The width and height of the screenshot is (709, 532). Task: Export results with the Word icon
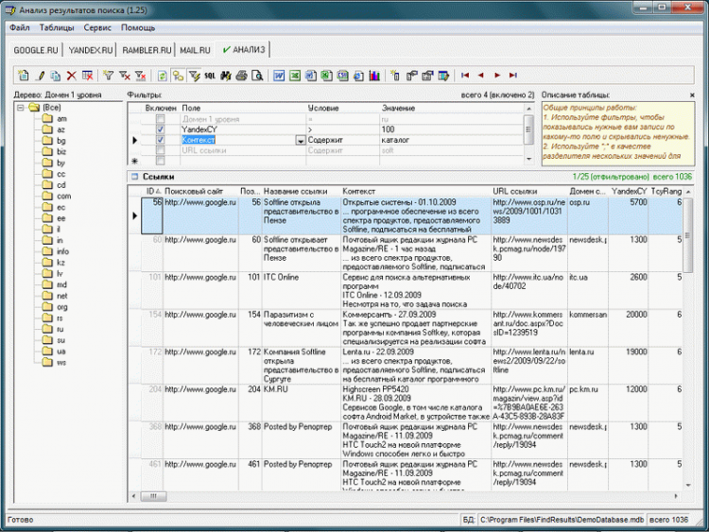[x=280, y=75]
